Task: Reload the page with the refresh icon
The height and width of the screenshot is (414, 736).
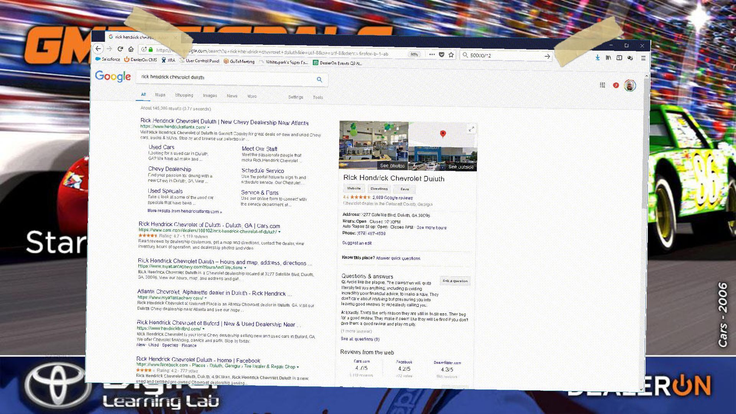Action: pos(120,49)
